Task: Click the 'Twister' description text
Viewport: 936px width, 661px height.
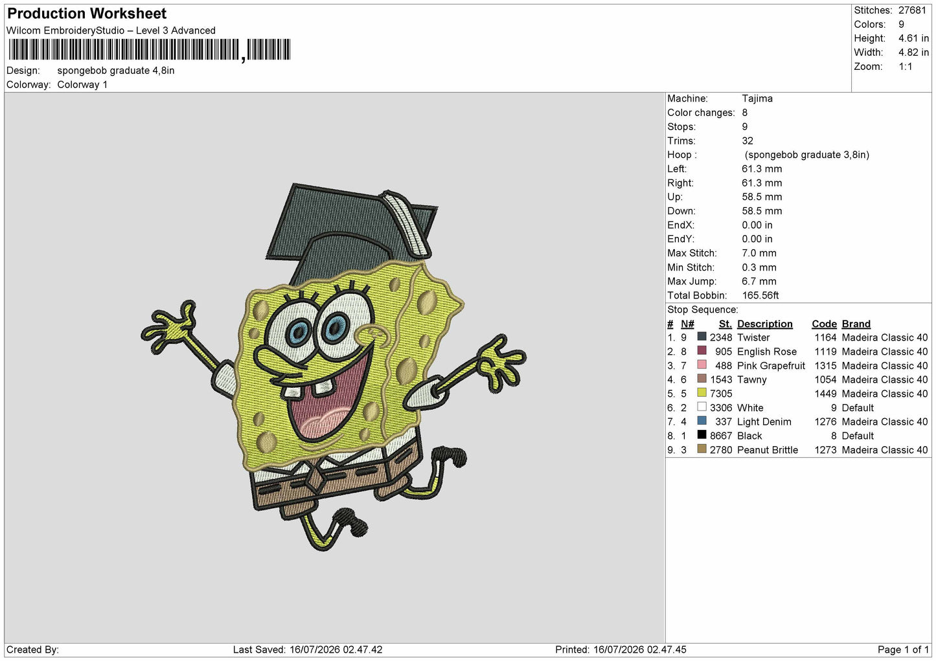Action: (x=753, y=337)
